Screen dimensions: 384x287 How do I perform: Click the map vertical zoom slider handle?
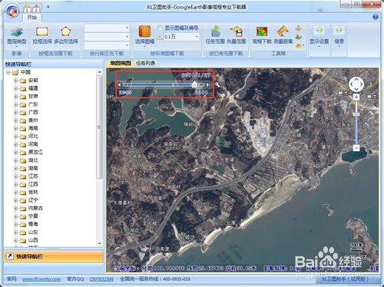[x=356, y=114]
